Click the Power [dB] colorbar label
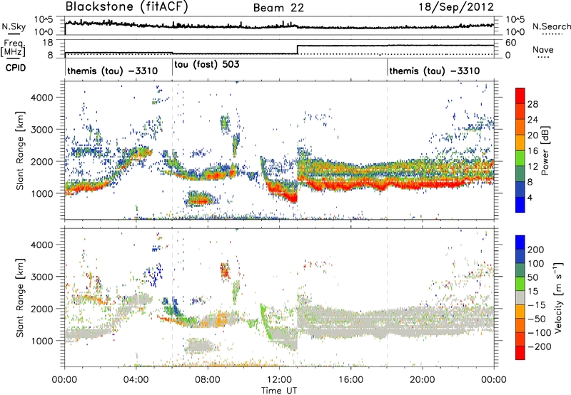This screenshot has width=571, height=395. click(x=545, y=150)
